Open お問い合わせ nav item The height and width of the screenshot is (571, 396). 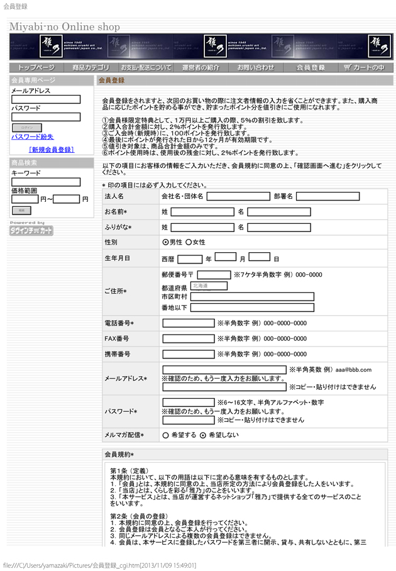click(256, 67)
